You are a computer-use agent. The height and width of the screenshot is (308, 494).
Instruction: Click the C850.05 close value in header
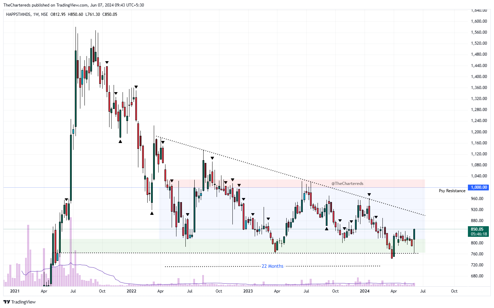coord(110,14)
